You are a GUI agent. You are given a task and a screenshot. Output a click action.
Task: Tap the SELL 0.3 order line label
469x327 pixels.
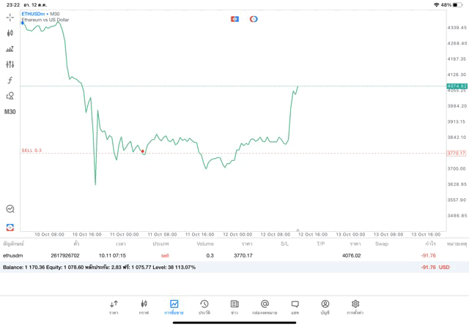32,151
